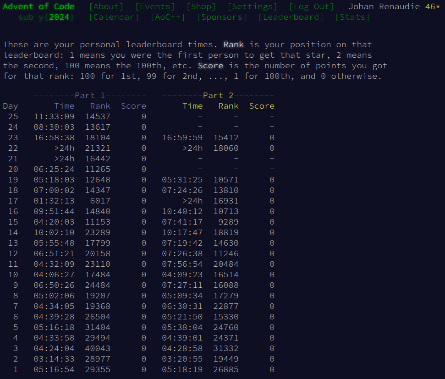Click the time 07:00:02
This screenshot has width=445, height=379.
(x=54, y=191)
